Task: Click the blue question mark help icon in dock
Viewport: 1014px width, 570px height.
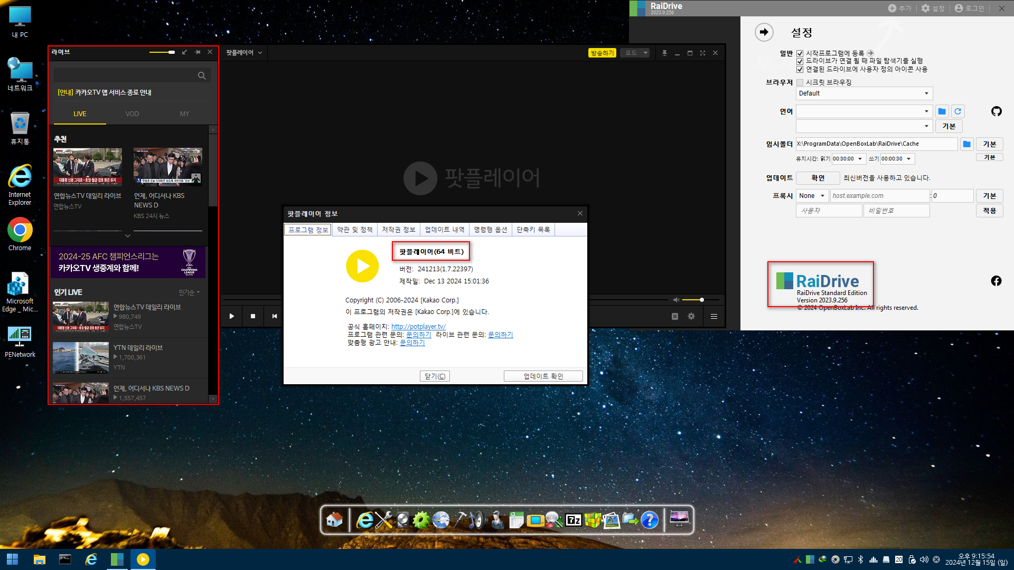Action: [x=650, y=520]
